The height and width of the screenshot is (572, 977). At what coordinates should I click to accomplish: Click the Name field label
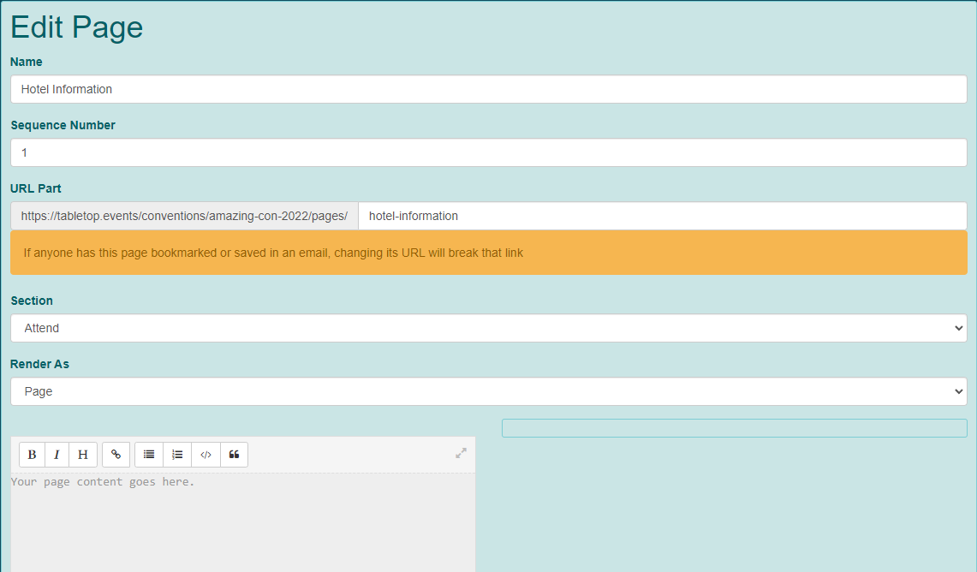click(x=27, y=62)
